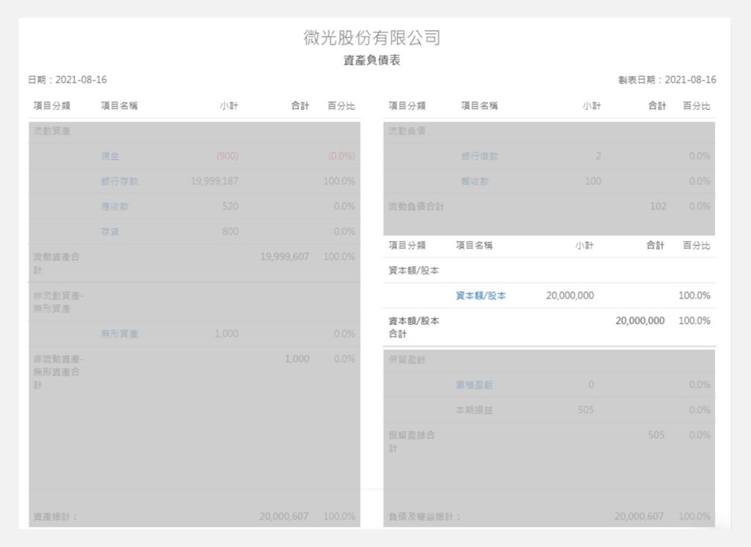The image size is (751, 547).
Task: Open the 存貨 account link
Action: [x=110, y=232]
